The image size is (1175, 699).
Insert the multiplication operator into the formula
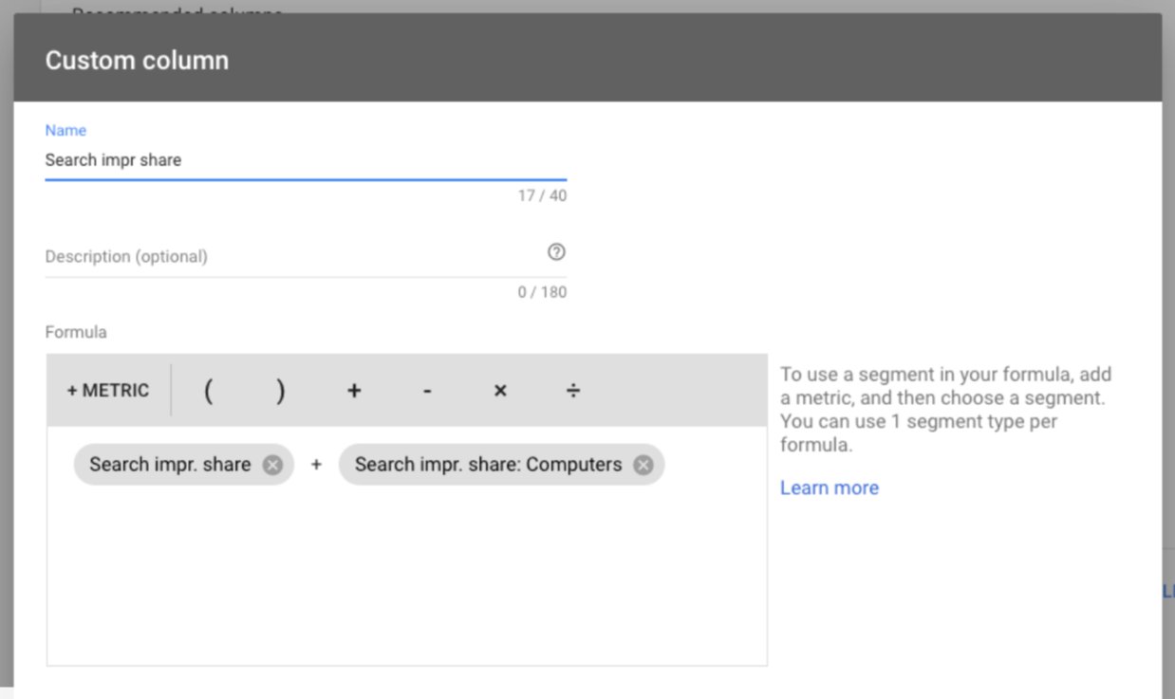pyautogui.click(x=499, y=390)
